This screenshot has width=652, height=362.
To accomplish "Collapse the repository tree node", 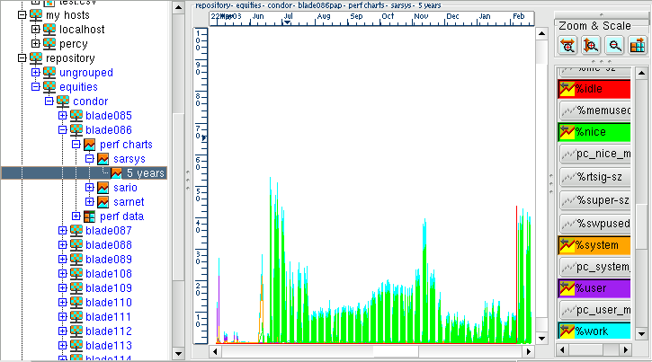I will [x=22, y=58].
